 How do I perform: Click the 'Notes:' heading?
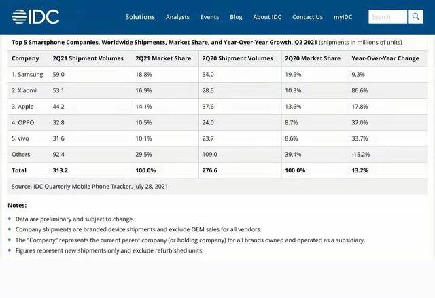17,205
